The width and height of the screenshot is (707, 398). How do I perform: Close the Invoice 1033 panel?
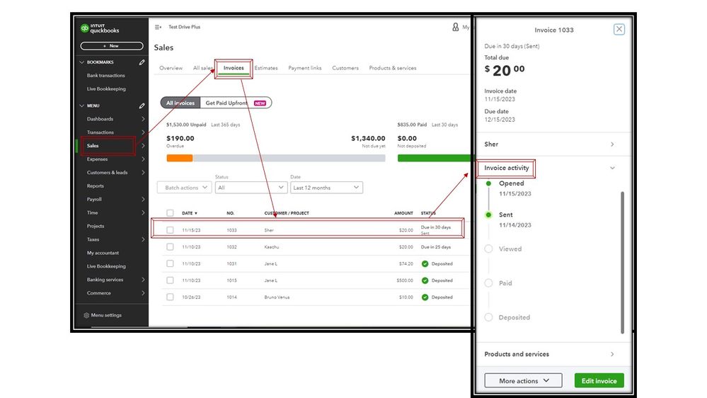tap(619, 29)
